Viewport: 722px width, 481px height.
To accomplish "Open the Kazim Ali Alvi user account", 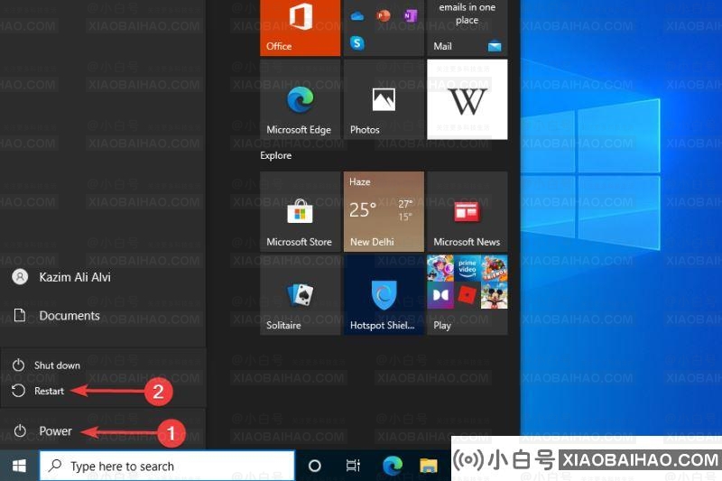I will (103, 277).
